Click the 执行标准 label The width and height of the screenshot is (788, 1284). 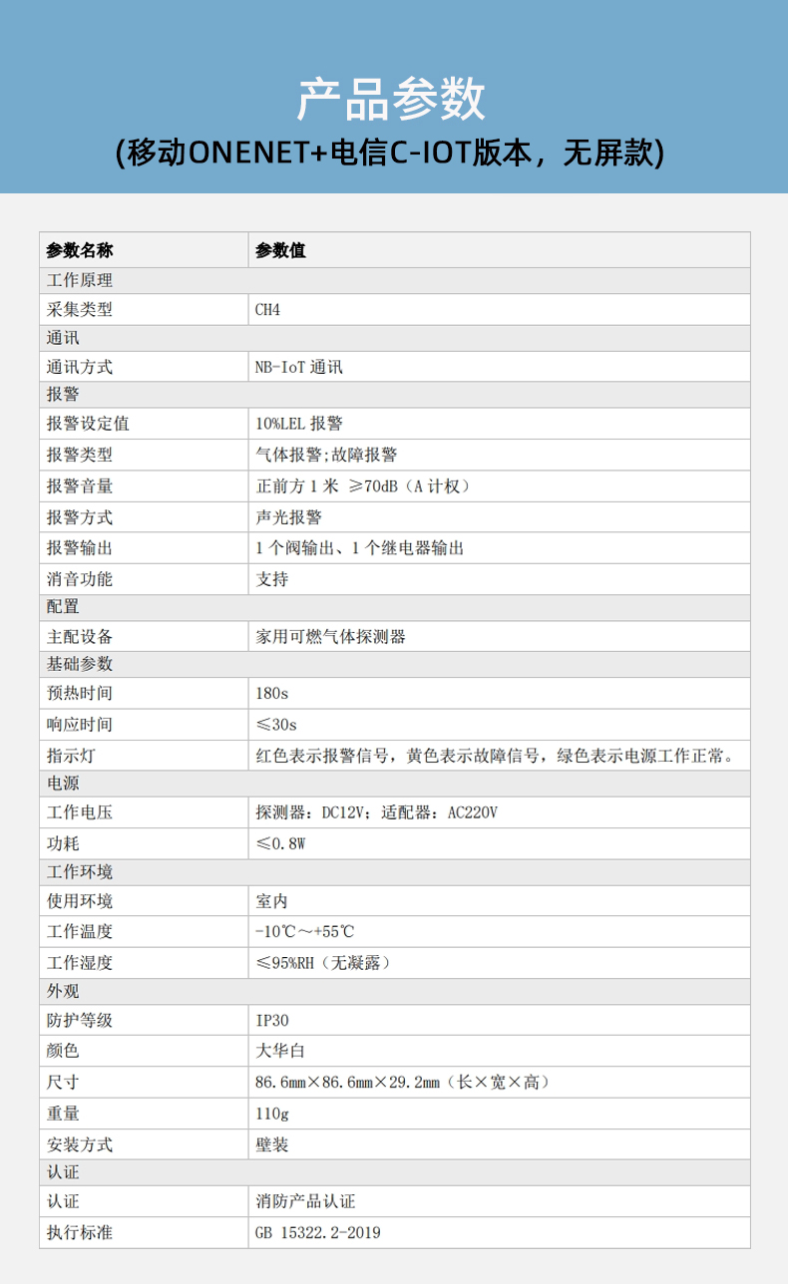click(80, 1232)
